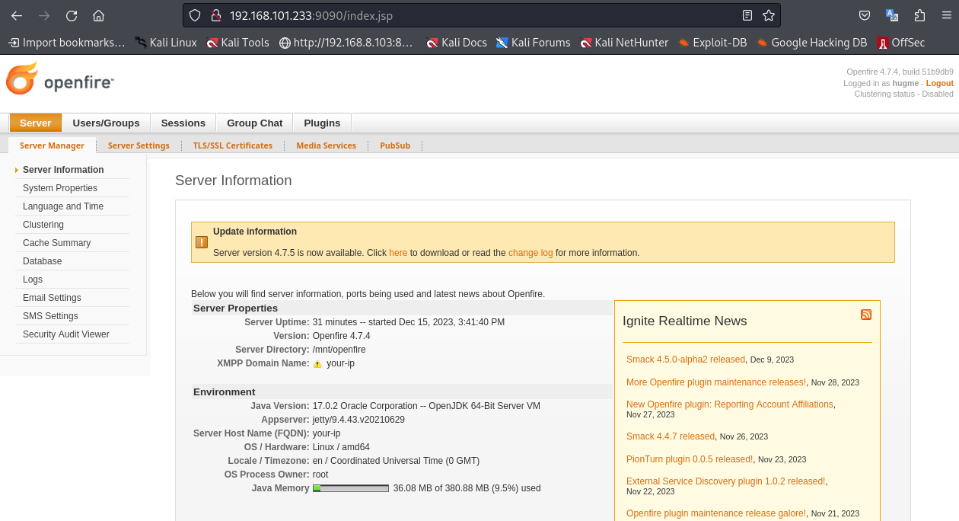
Task: Select the Server Manager subtab
Action: pyautogui.click(x=52, y=145)
